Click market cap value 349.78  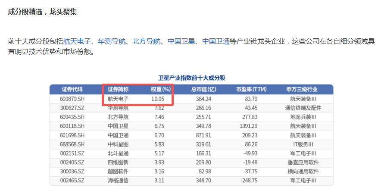[x=203, y=126]
